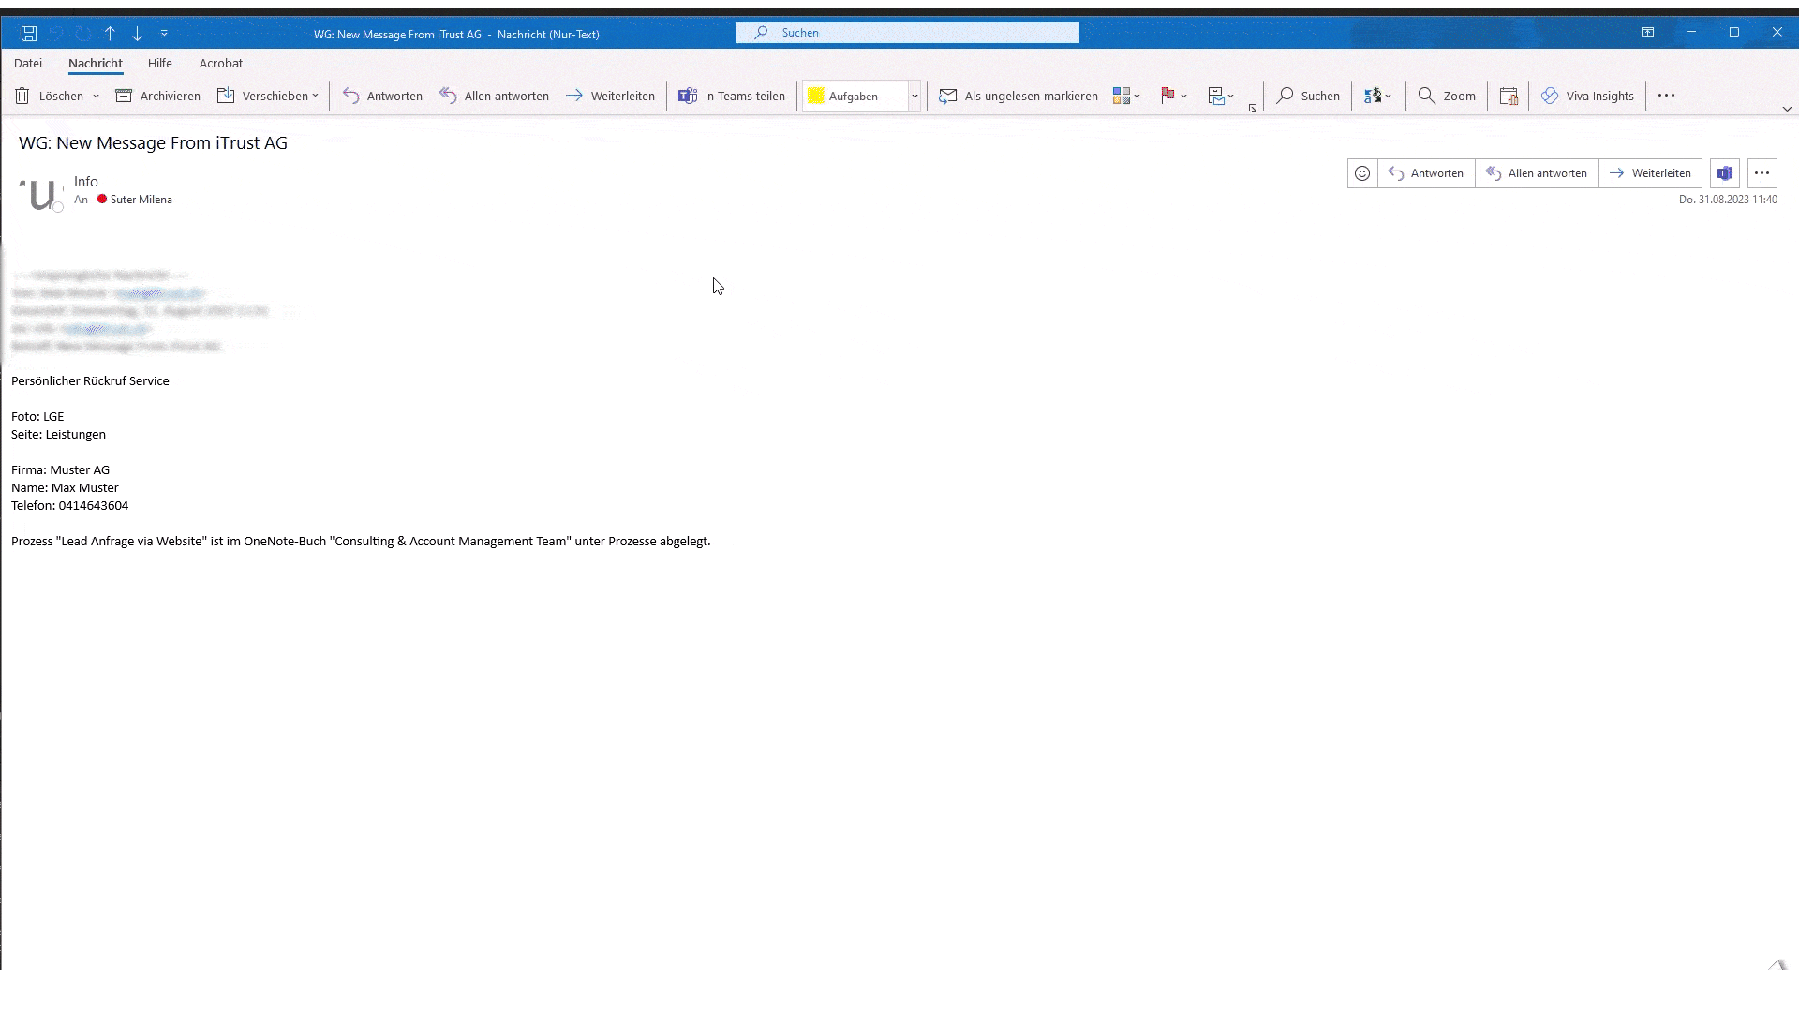Expand the quick steps gallery arrow
This screenshot has height=1012, width=1799.
coord(914,96)
